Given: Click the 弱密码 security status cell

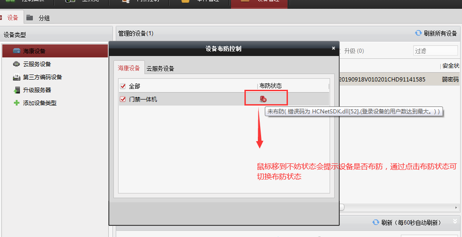Looking at the screenshot, I should click(x=450, y=79).
